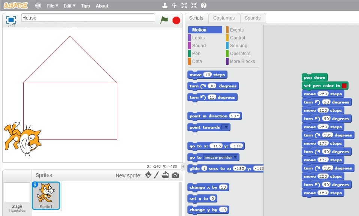The image size is (359, 216).
Task: Click the red pen color swatch
Action: [344, 86]
